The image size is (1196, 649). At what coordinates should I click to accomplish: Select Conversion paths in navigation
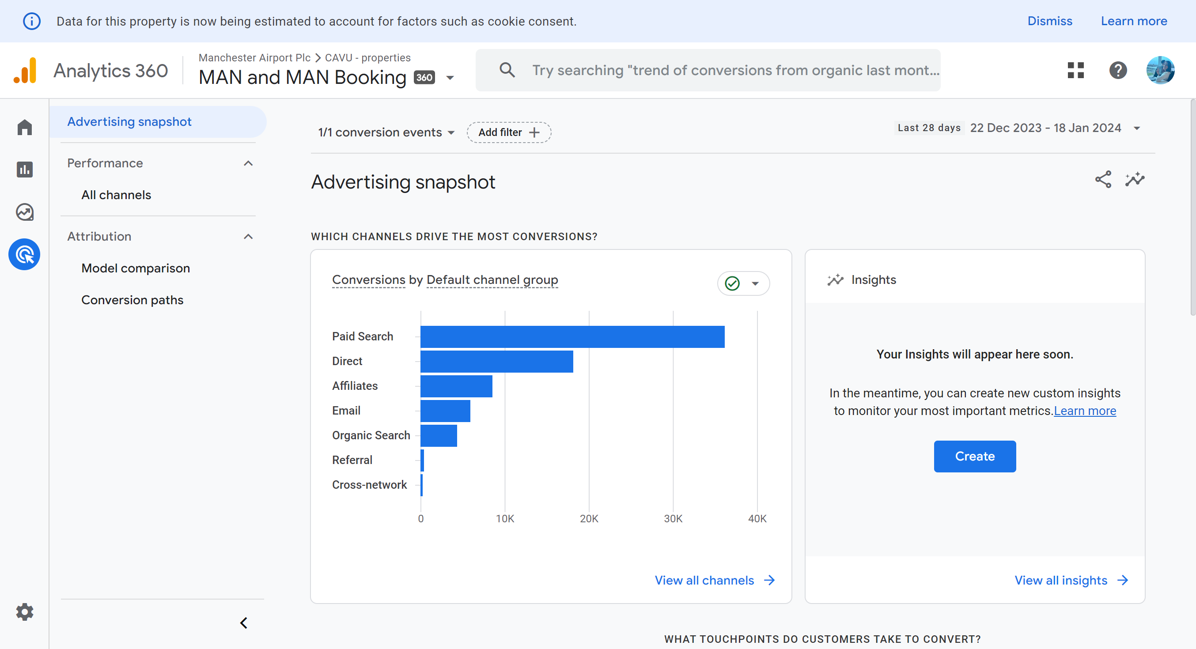(132, 300)
